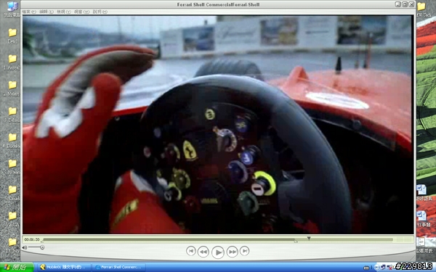
Task: Select the folder labeled 2. Malays
Action: click(x=12, y=88)
